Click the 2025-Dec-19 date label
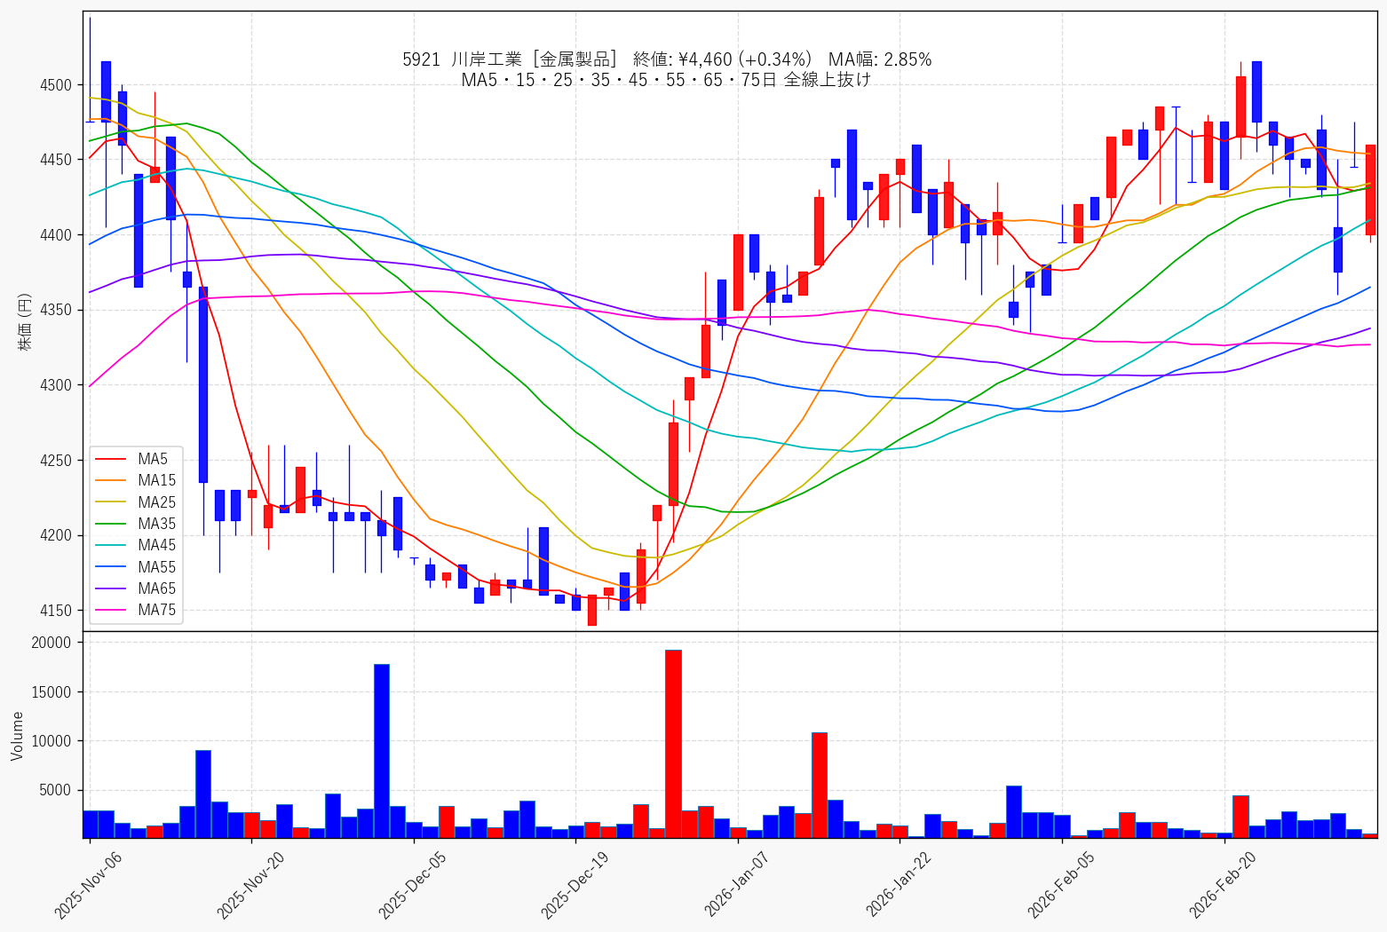The height and width of the screenshot is (932, 1387). tap(574, 884)
